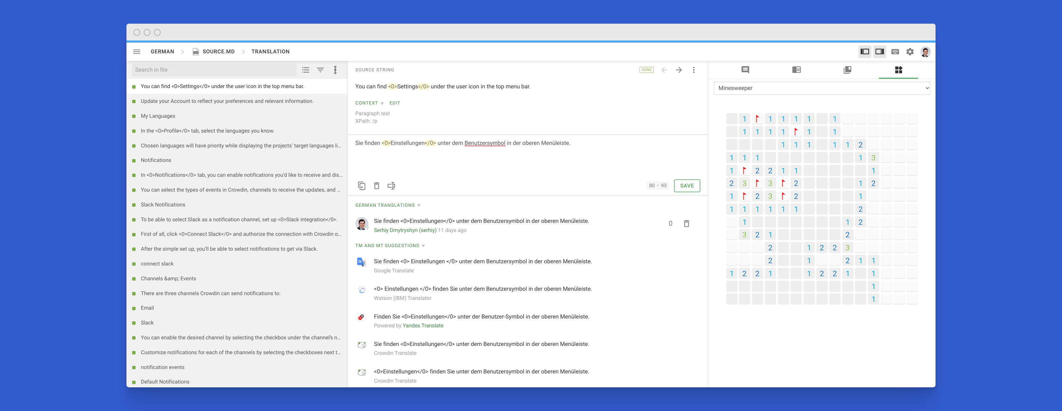Click the TRANSLATION breadcrumb

coord(270,51)
